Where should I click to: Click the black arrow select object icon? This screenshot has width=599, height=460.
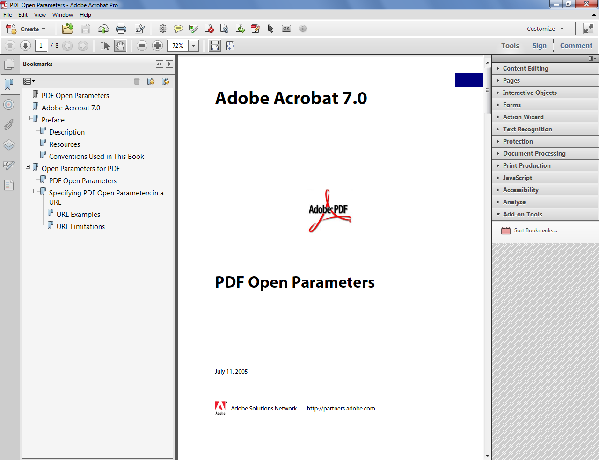tap(270, 29)
